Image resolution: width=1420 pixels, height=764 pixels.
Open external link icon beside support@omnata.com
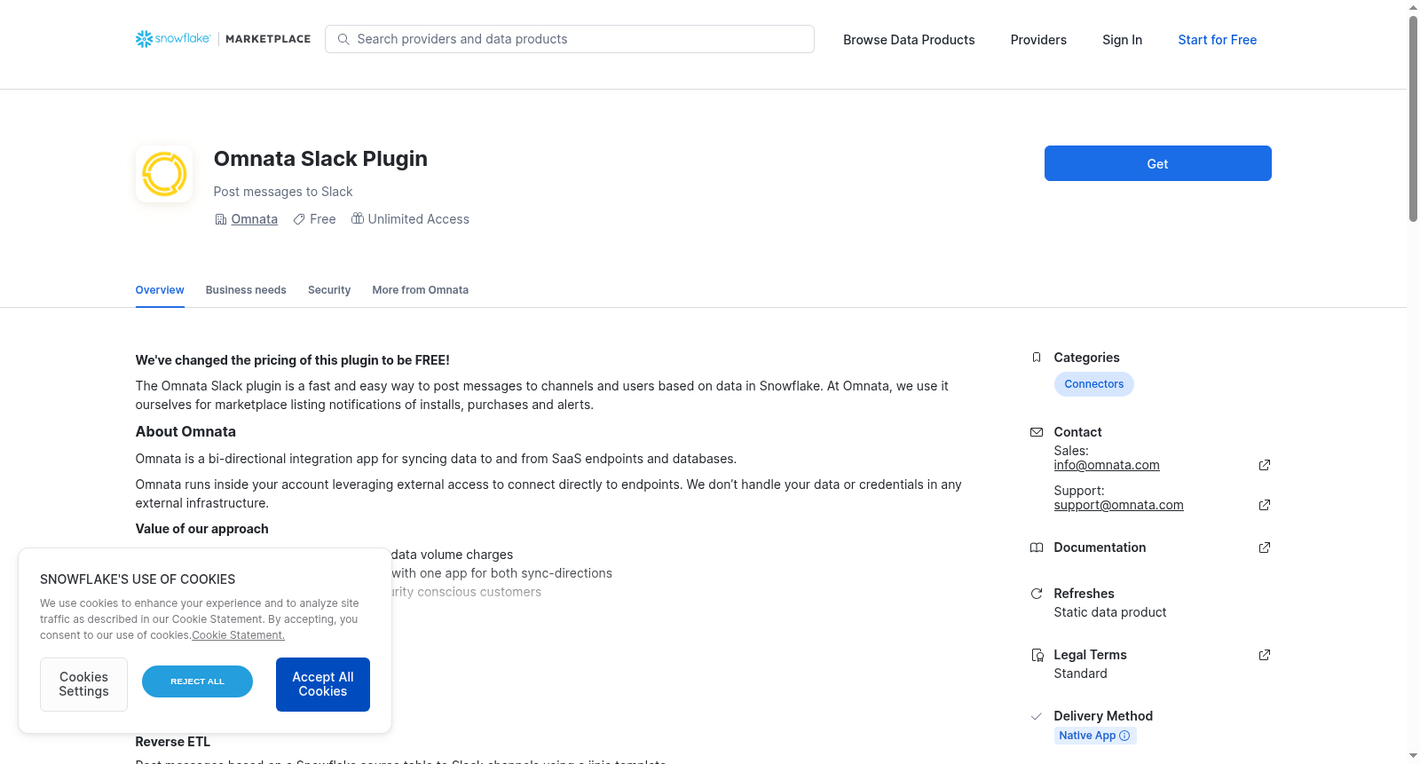coord(1265,505)
